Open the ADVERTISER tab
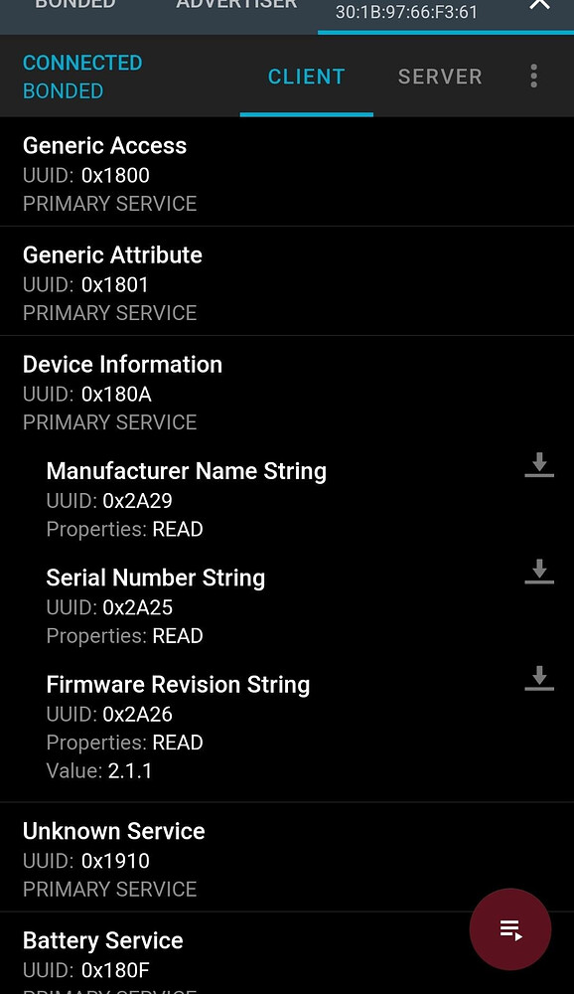574x994 pixels. tap(235, 6)
